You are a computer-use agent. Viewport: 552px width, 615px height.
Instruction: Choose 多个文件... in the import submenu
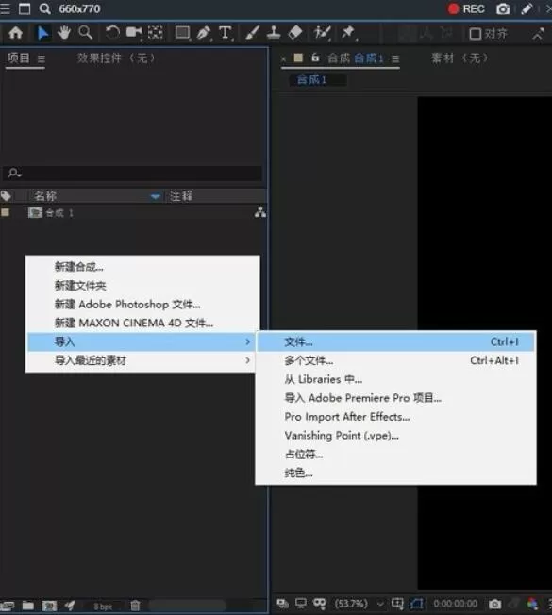pyautogui.click(x=395, y=360)
